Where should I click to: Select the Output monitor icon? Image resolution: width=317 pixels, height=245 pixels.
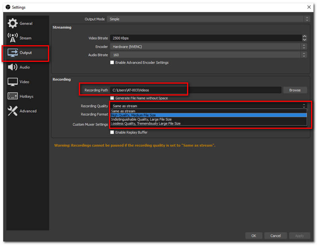point(13,53)
